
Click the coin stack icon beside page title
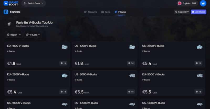click(9, 24)
